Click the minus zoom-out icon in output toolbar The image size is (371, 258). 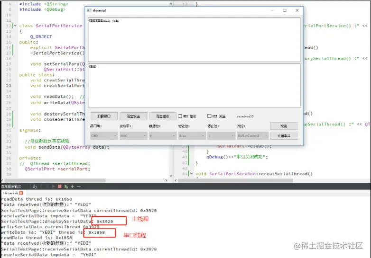click(x=79, y=187)
